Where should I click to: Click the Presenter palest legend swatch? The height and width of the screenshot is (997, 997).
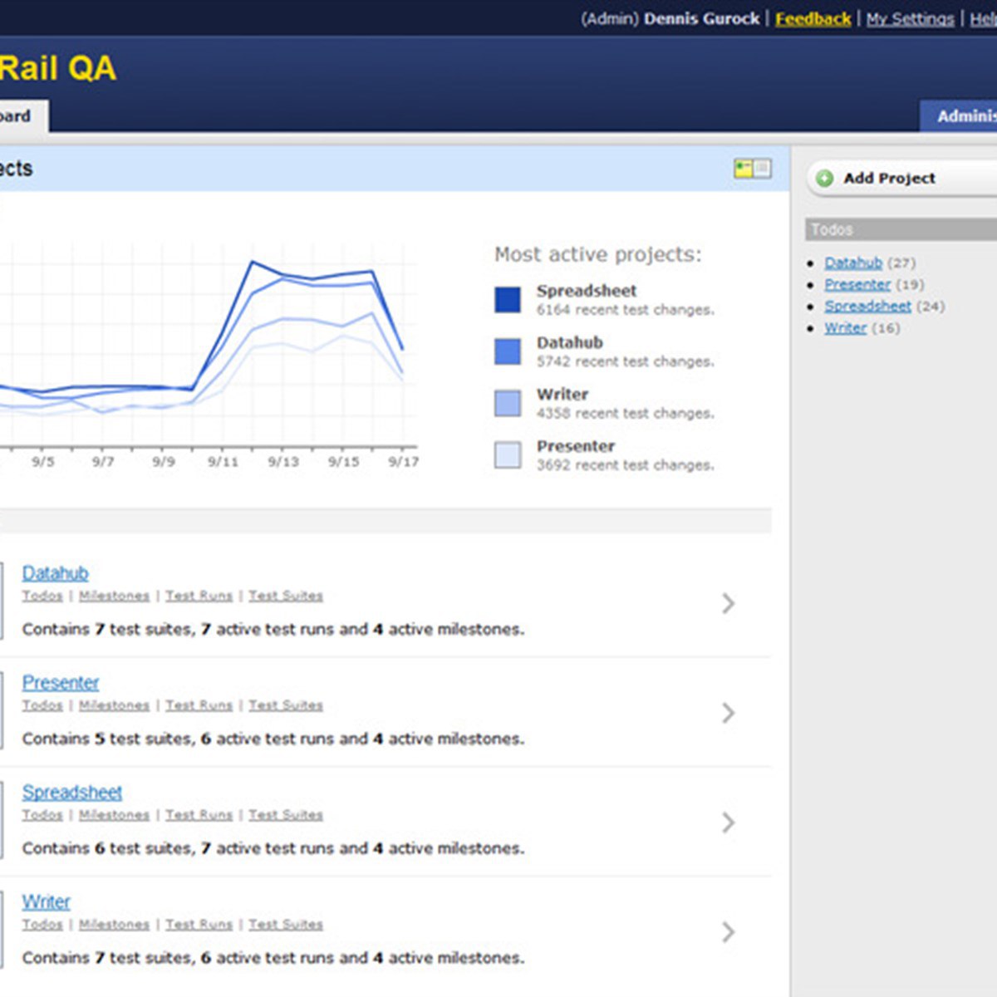pos(508,454)
